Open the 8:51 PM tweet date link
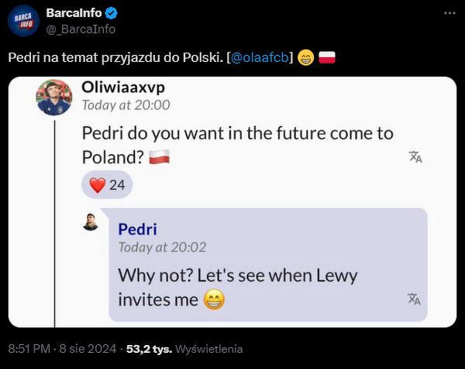The height and width of the screenshot is (369, 465). click(60, 349)
